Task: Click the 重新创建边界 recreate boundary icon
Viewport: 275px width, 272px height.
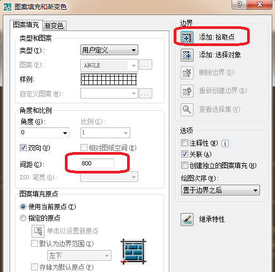Action: [187, 91]
